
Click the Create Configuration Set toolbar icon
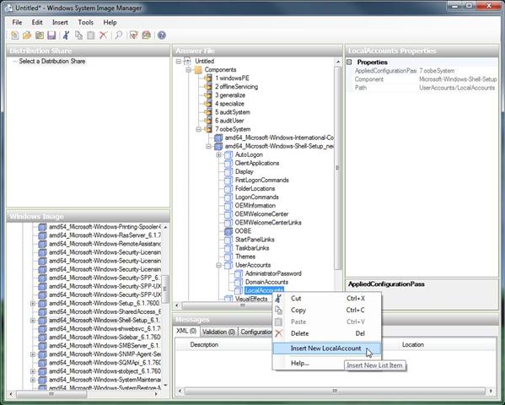146,35
